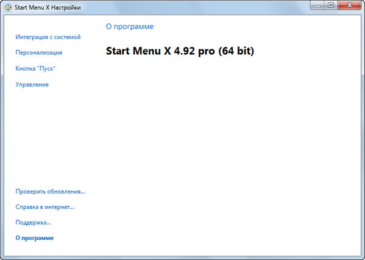The width and height of the screenshot is (365, 260).
Task: Switch to the Персонализация section
Action: point(38,52)
